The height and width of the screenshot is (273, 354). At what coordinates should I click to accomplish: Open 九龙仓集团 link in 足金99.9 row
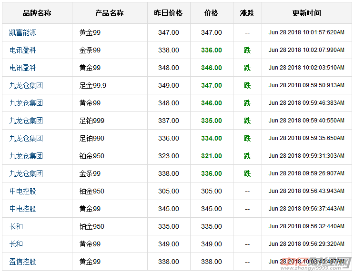coord(26,85)
